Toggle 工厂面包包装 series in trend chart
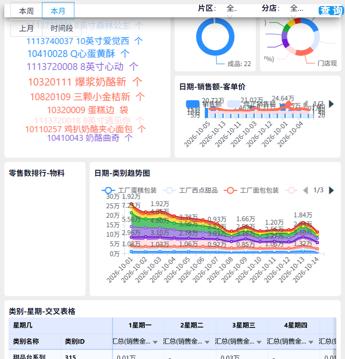 [x=251, y=190]
